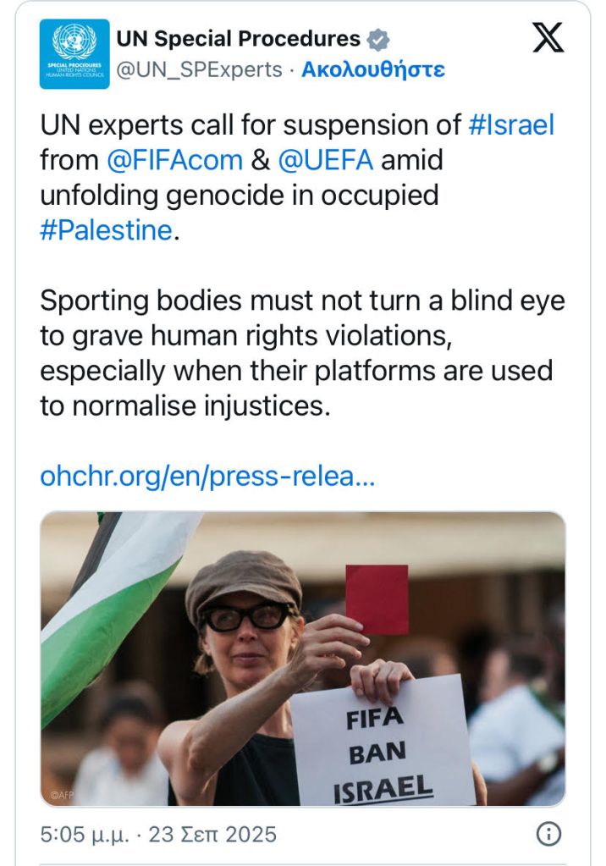The image size is (606, 866).
Task: Follow the ohchr.org press release link
Action: 207,476
